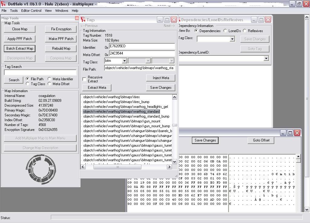Viewport: 310px width, 223px height.
Task: Open the Editor Control menu
Action: click(31, 11)
